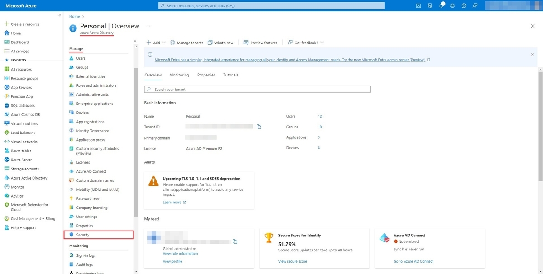Screen dimensions: 543x274
Task: Click the Azure Cosmos DB icon
Action: (x=7, y=114)
